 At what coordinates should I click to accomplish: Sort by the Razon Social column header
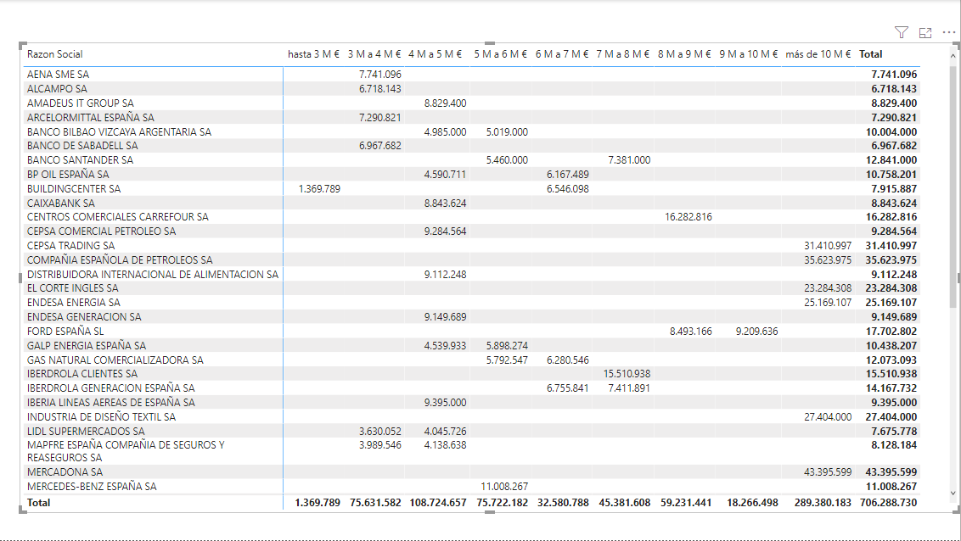[55, 54]
